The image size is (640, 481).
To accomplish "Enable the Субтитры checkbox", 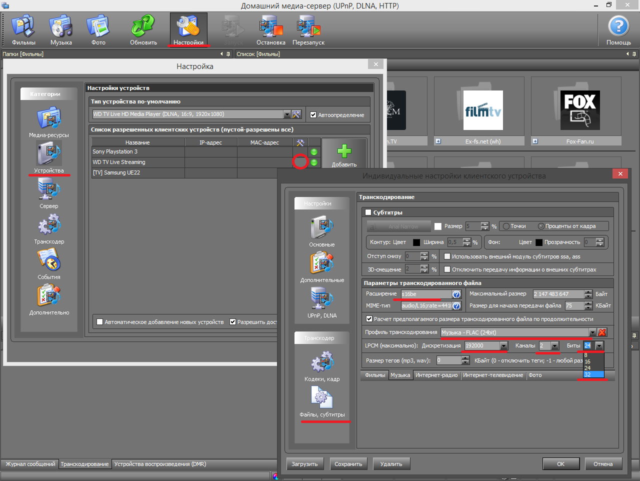I will (x=368, y=212).
